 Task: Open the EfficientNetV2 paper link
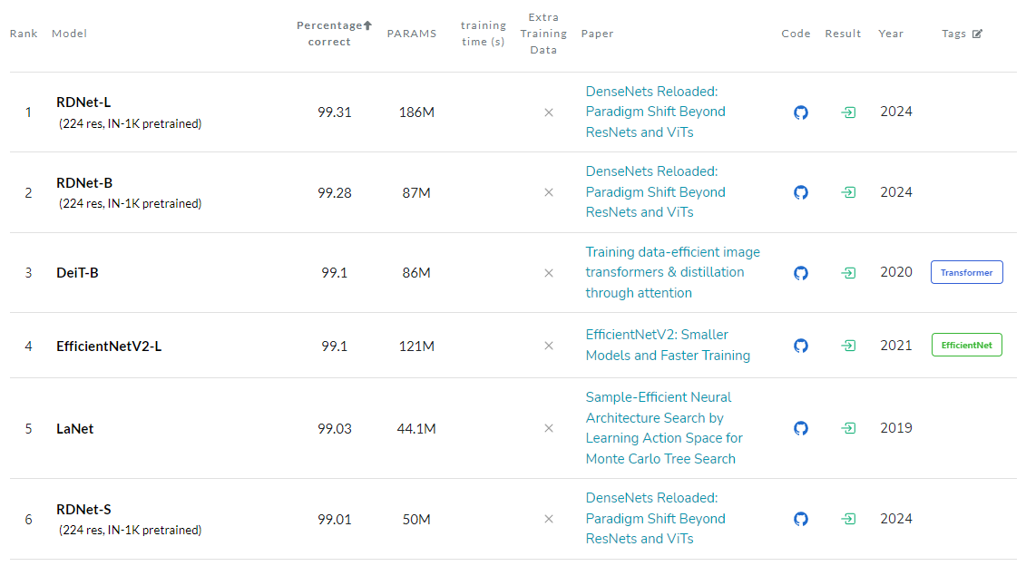[668, 345]
